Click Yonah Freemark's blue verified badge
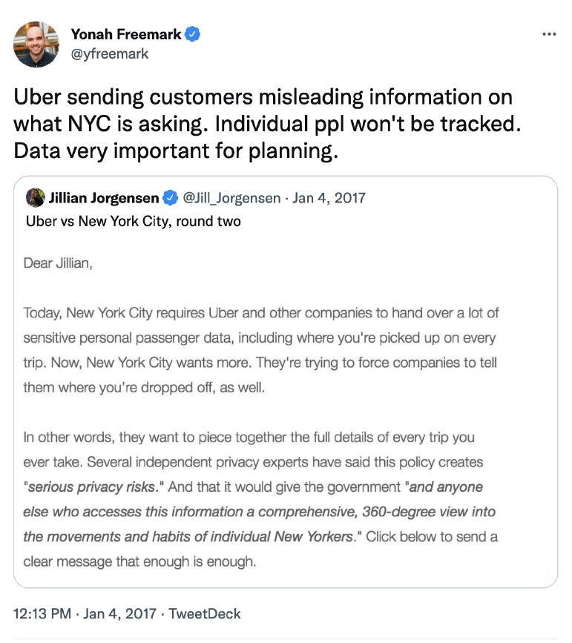The image size is (572, 643). point(192,34)
